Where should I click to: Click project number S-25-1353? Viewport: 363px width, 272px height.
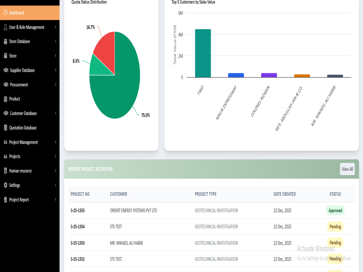click(78, 243)
